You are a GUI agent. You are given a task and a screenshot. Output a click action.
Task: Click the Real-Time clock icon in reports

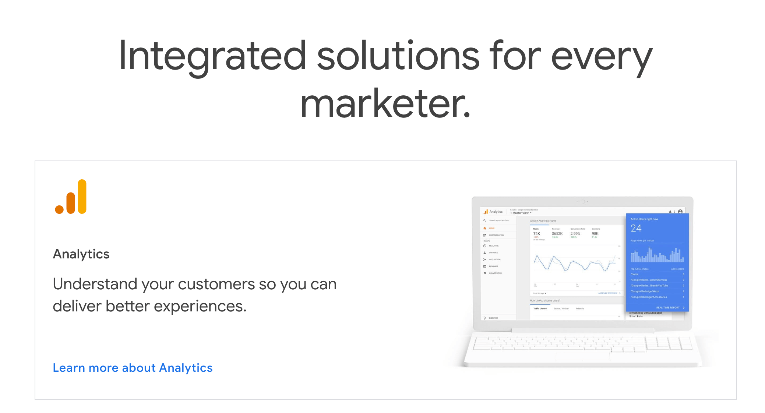[x=484, y=246]
